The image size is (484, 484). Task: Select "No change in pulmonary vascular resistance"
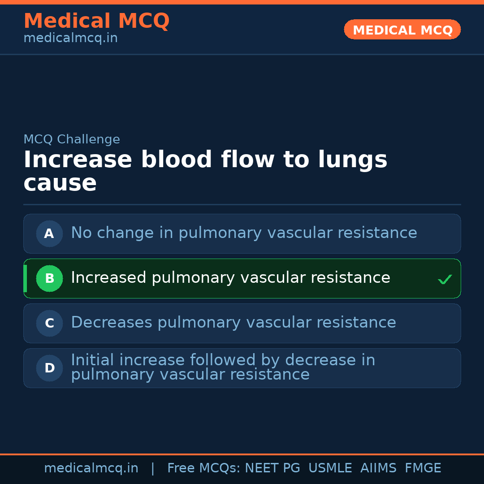tap(244, 233)
